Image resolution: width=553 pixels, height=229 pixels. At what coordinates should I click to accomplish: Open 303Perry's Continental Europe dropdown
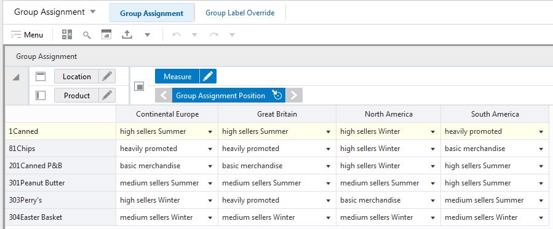click(x=210, y=201)
